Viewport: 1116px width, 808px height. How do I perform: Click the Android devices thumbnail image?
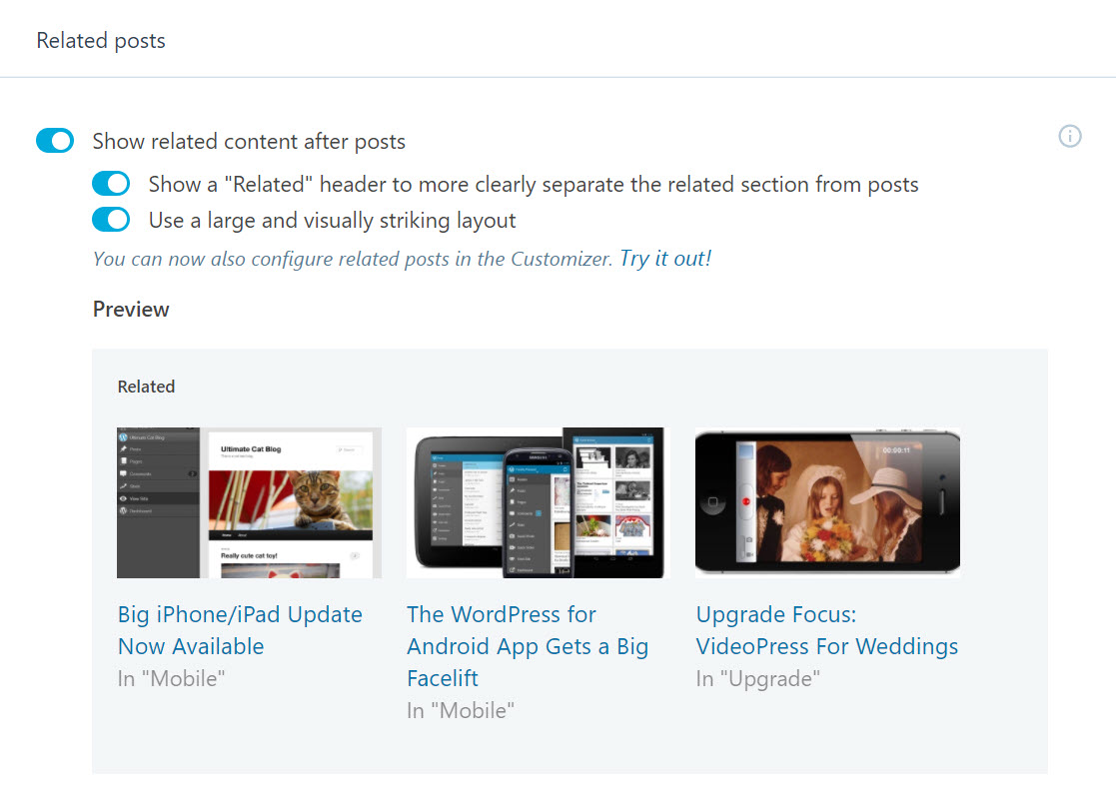[x=539, y=502]
